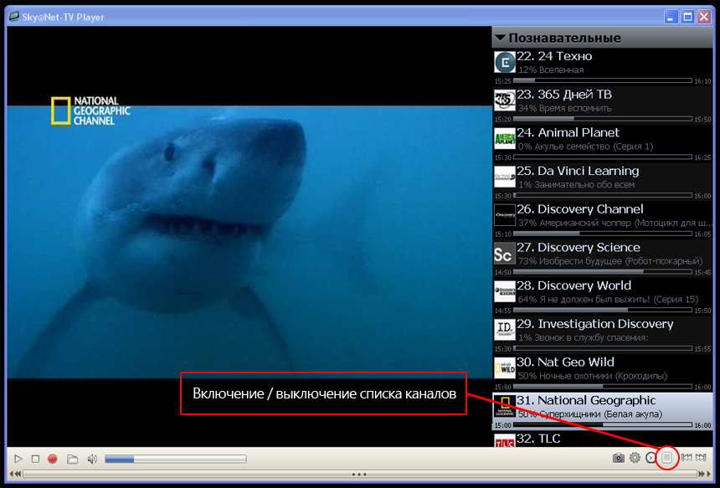The width and height of the screenshot is (720, 488).
Task: Open the clock icon beside settings gear
Action: click(651, 458)
